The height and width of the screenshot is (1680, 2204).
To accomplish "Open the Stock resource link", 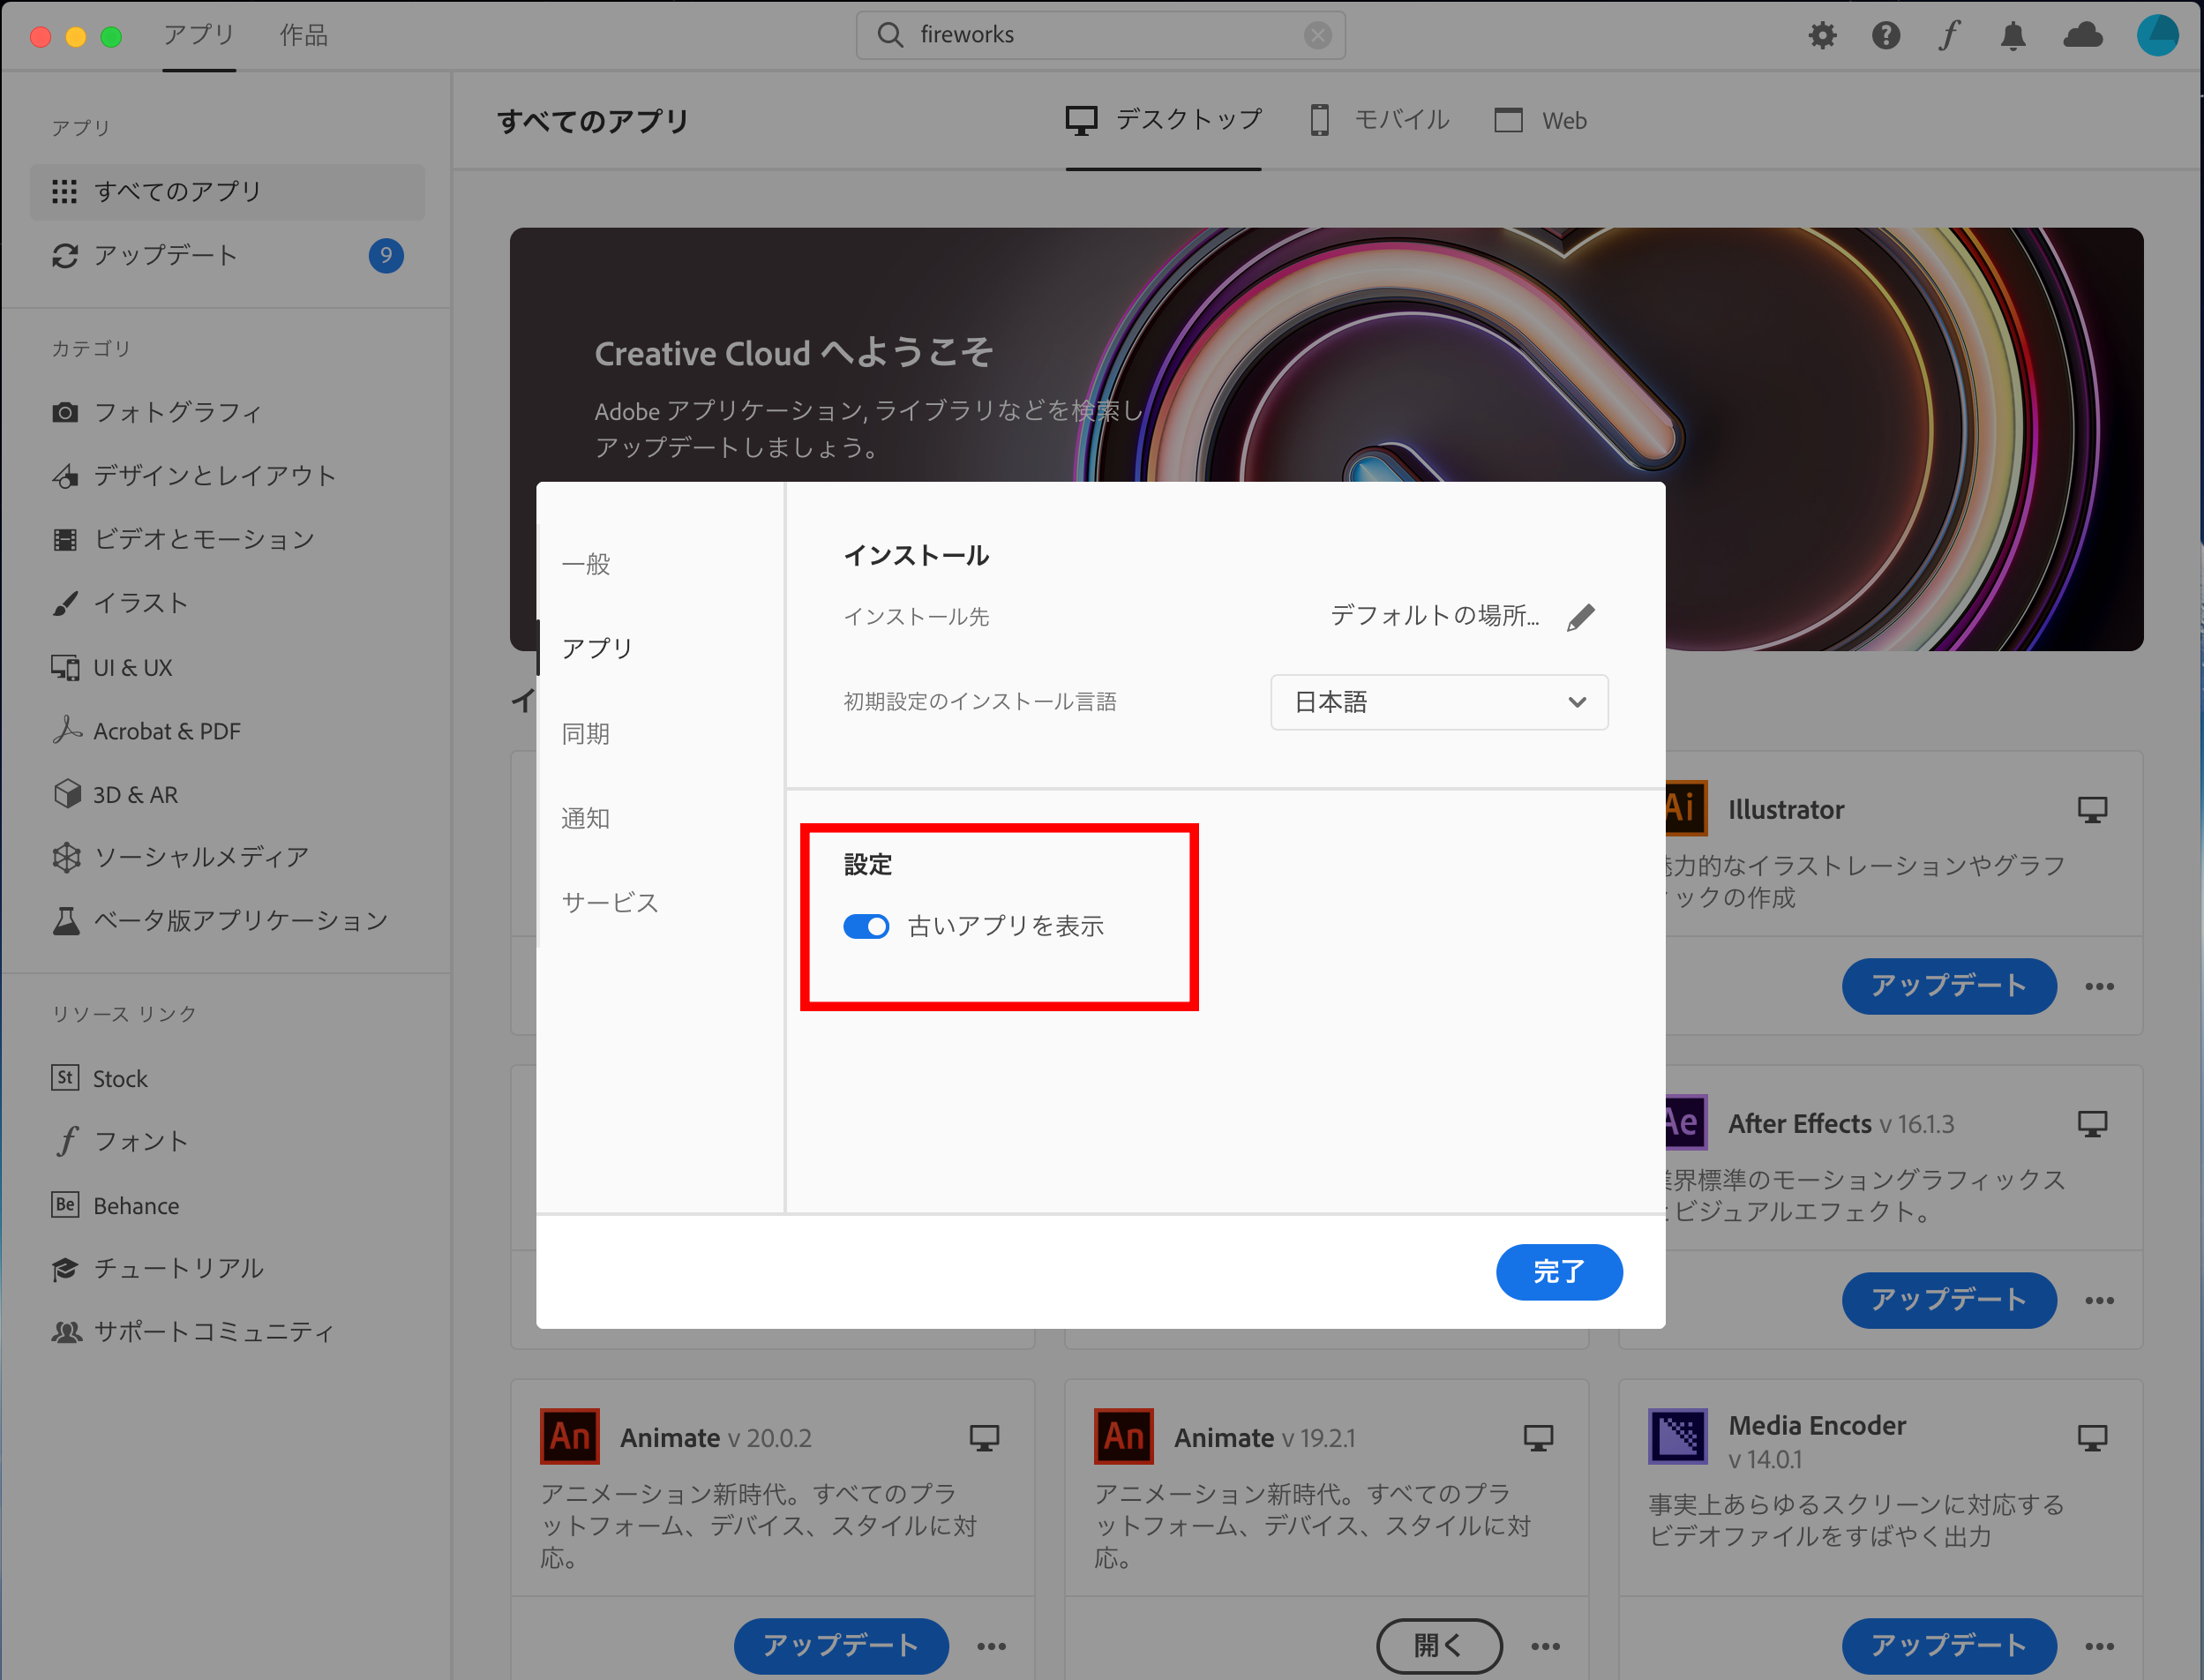I will [x=99, y=1078].
